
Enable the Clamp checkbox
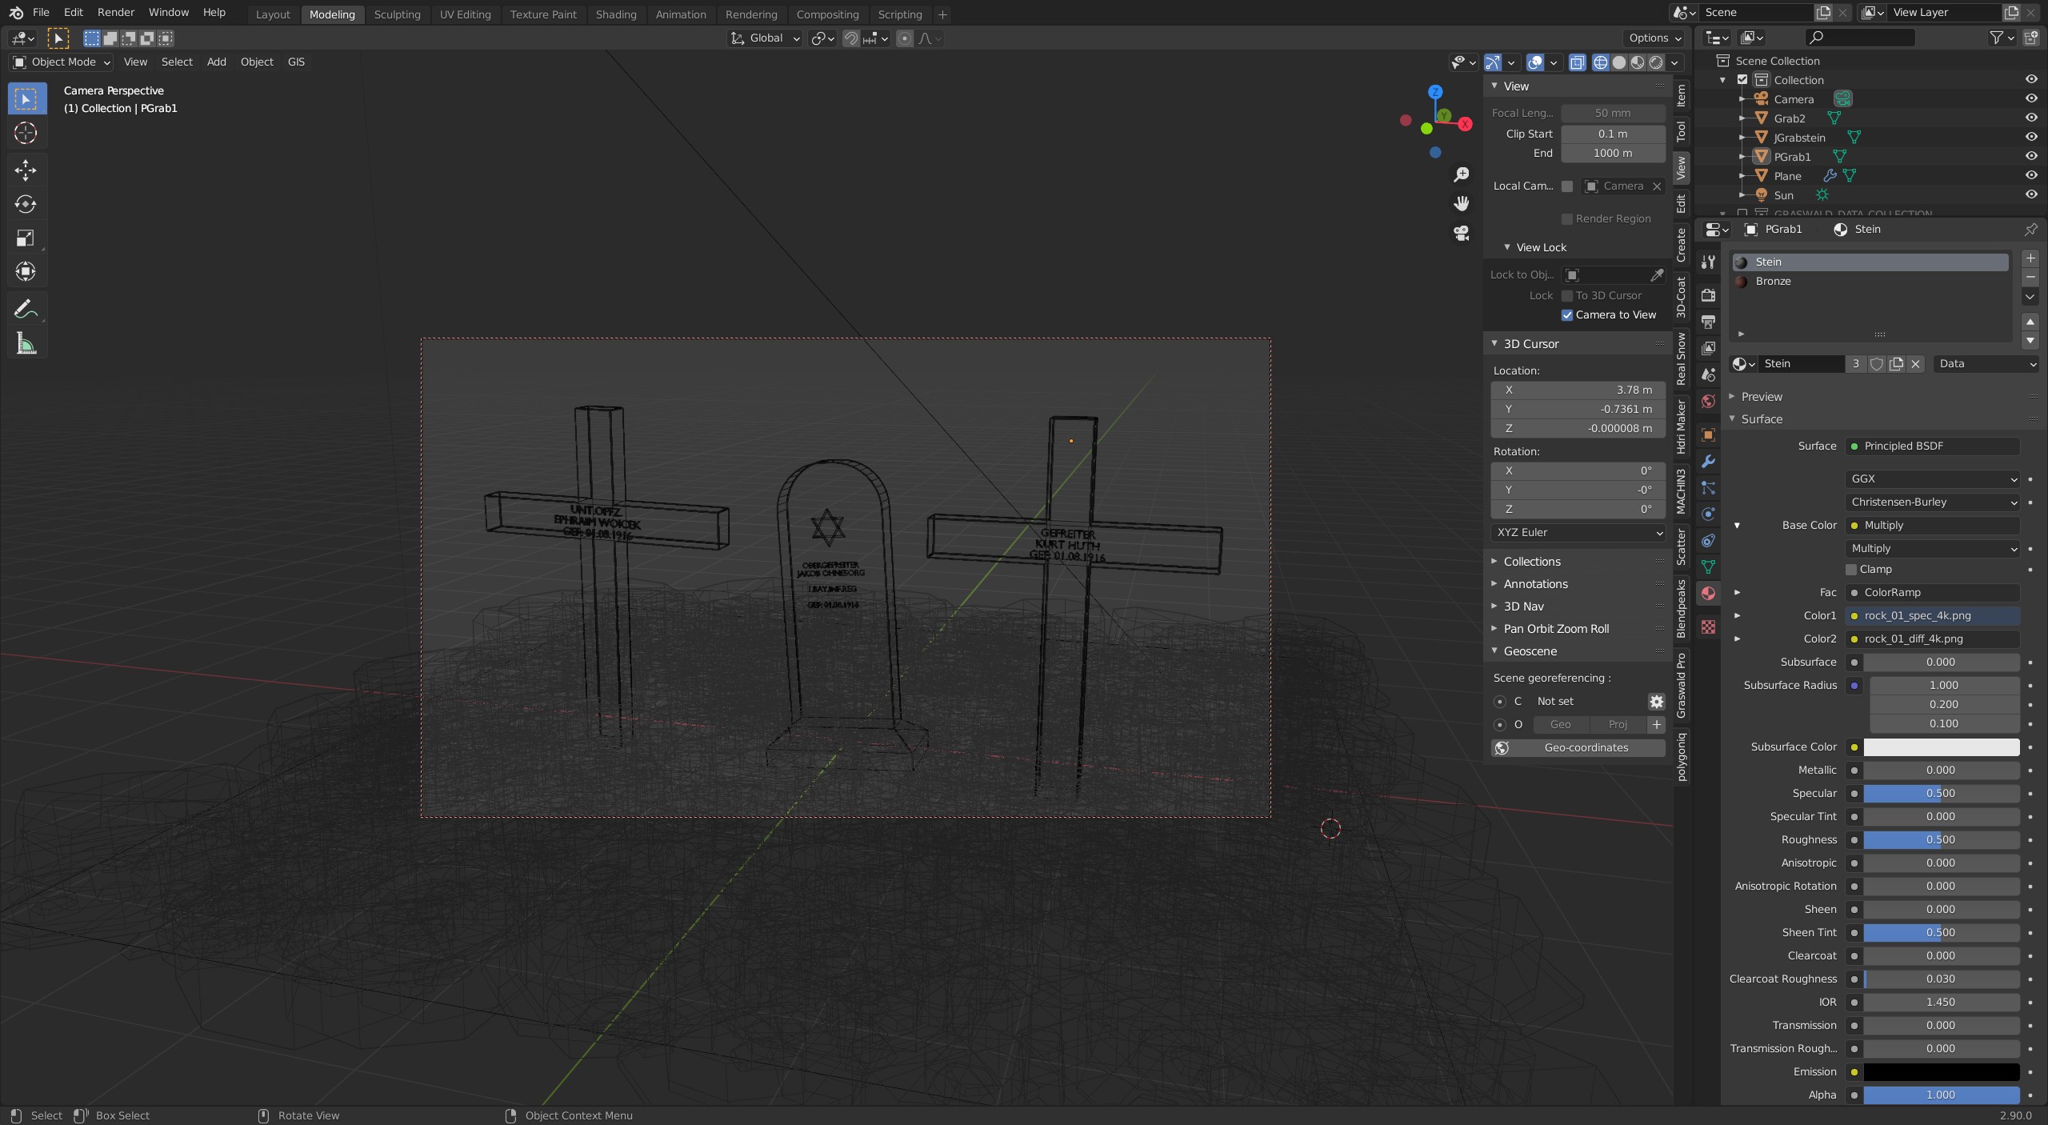click(x=1851, y=570)
